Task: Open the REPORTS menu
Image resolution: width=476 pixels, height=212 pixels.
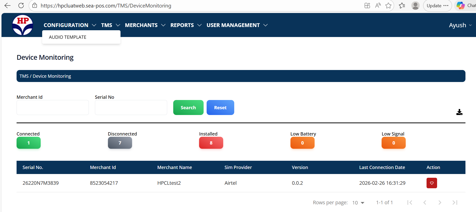Action: [x=186, y=25]
